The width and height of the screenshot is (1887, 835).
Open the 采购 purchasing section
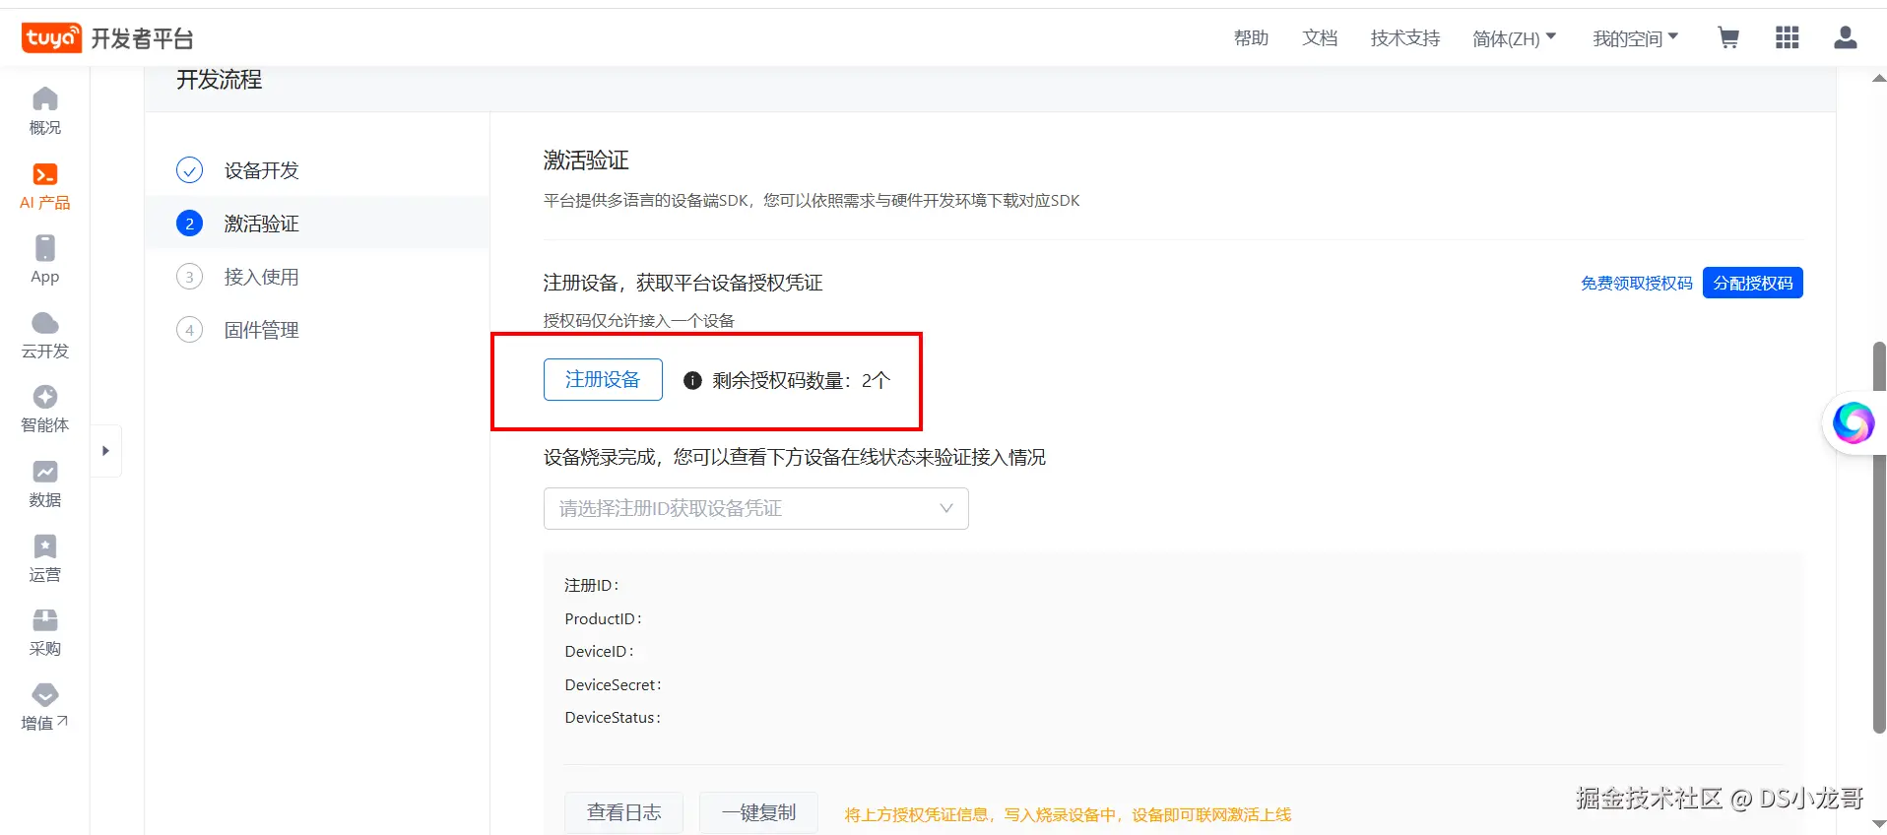45,633
